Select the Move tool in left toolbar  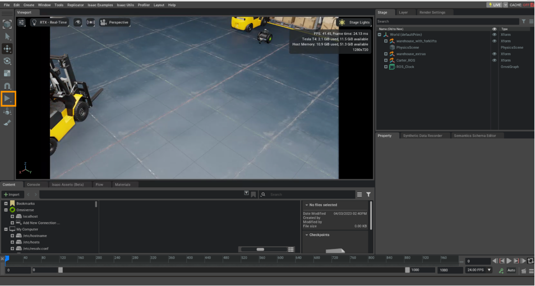click(x=8, y=48)
